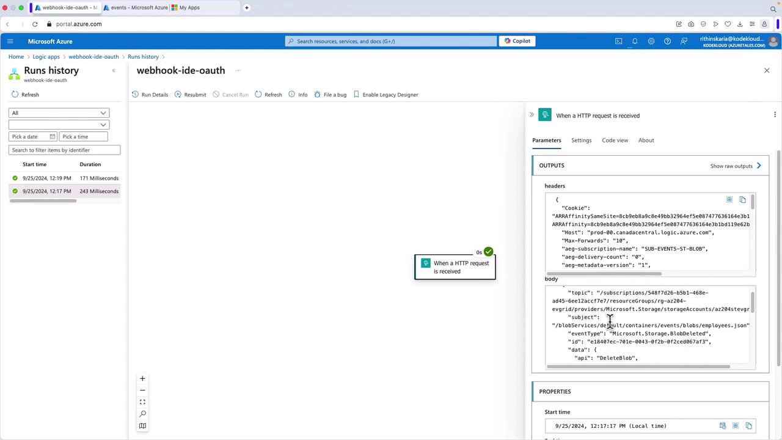Open Info in the run toolbar
Screen dimensions: 782x440
coord(298,95)
